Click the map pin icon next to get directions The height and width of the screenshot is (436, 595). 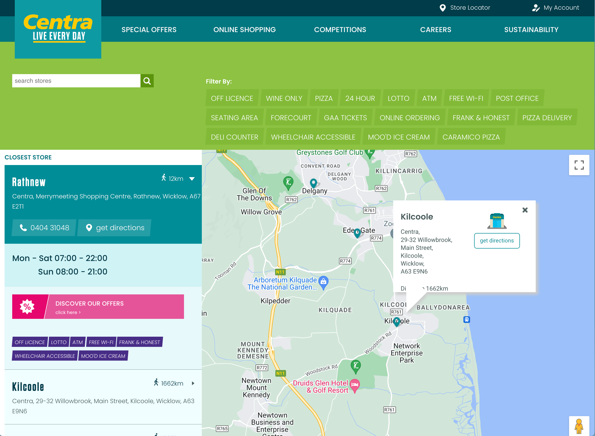pyautogui.click(x=89, y=227)
